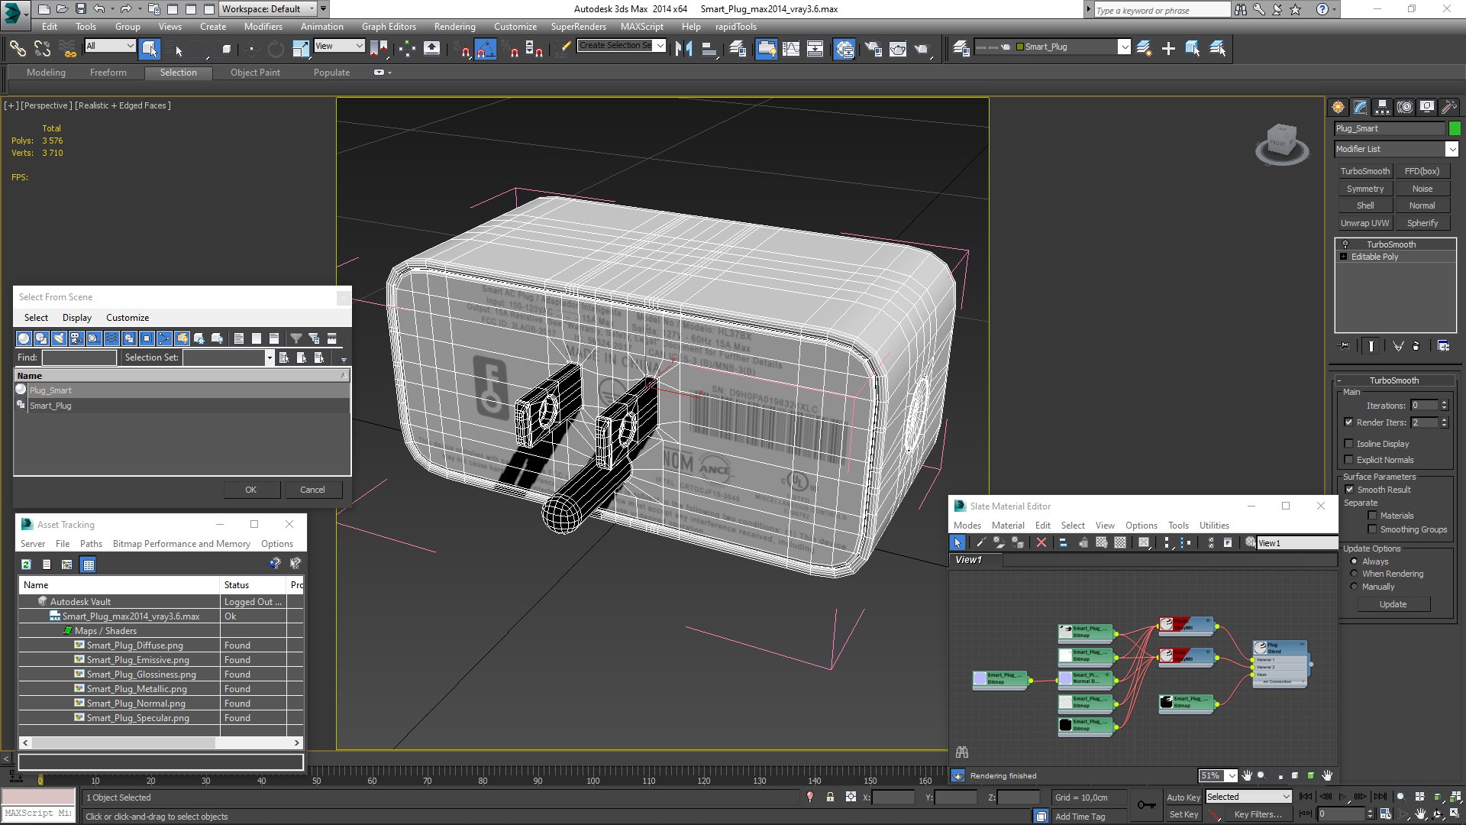Viewport: 1466px width, 825px height.
Task: Enable the Isoline Display checkbox
Action: 1349,443
